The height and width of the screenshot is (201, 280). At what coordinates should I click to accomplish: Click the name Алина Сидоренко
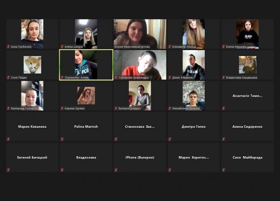247,127
